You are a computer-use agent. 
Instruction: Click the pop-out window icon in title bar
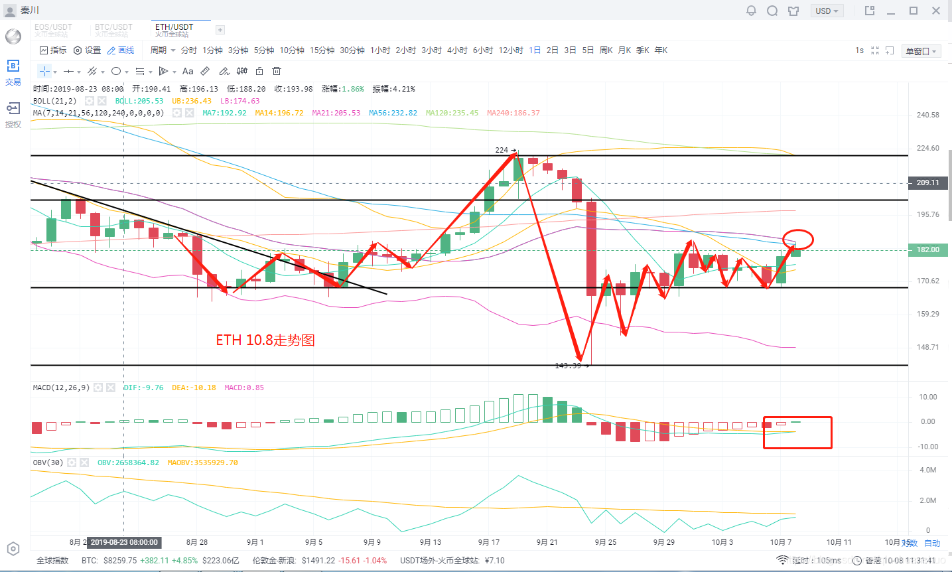click(x=870, y=11)
